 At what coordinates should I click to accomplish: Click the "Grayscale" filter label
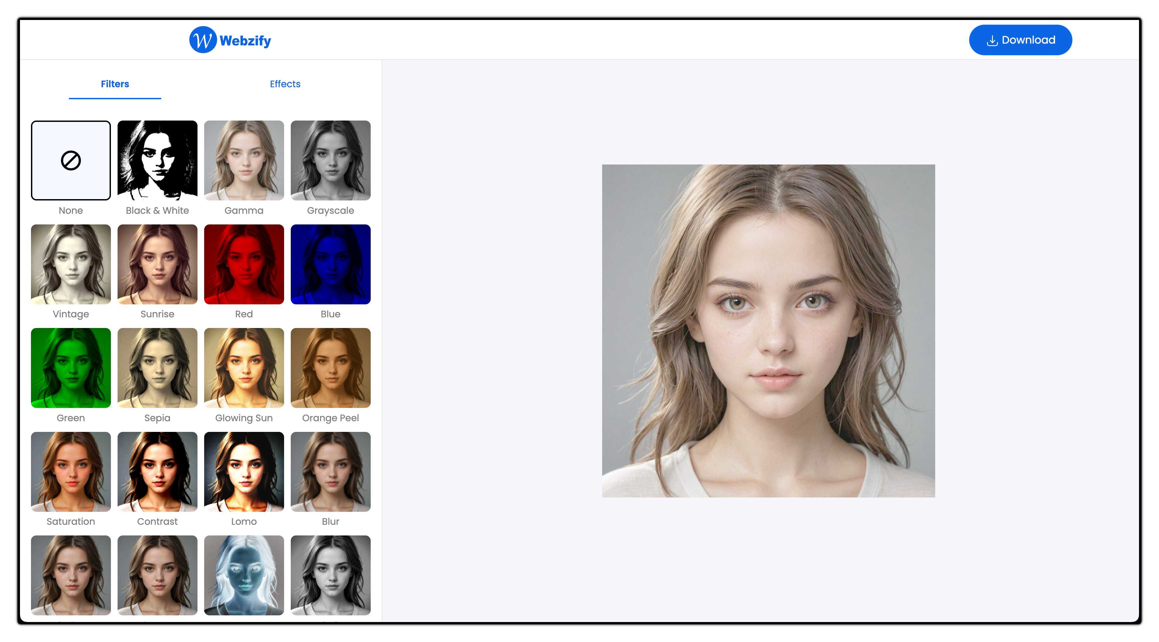pos(330,210)
